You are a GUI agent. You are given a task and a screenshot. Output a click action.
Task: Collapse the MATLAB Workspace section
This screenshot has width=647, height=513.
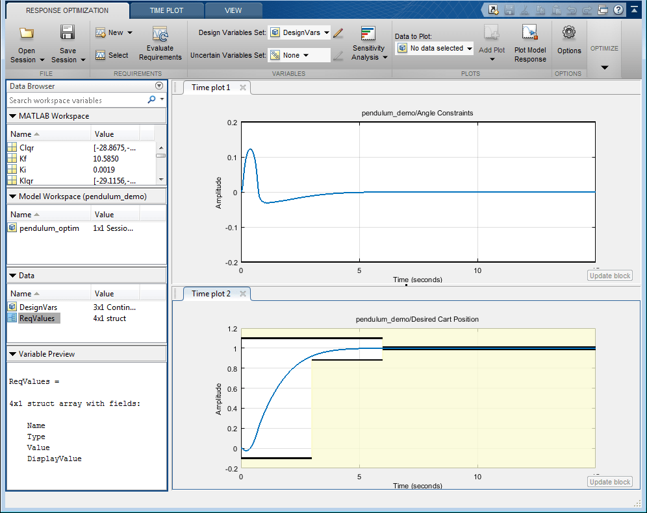coord(13,116)
